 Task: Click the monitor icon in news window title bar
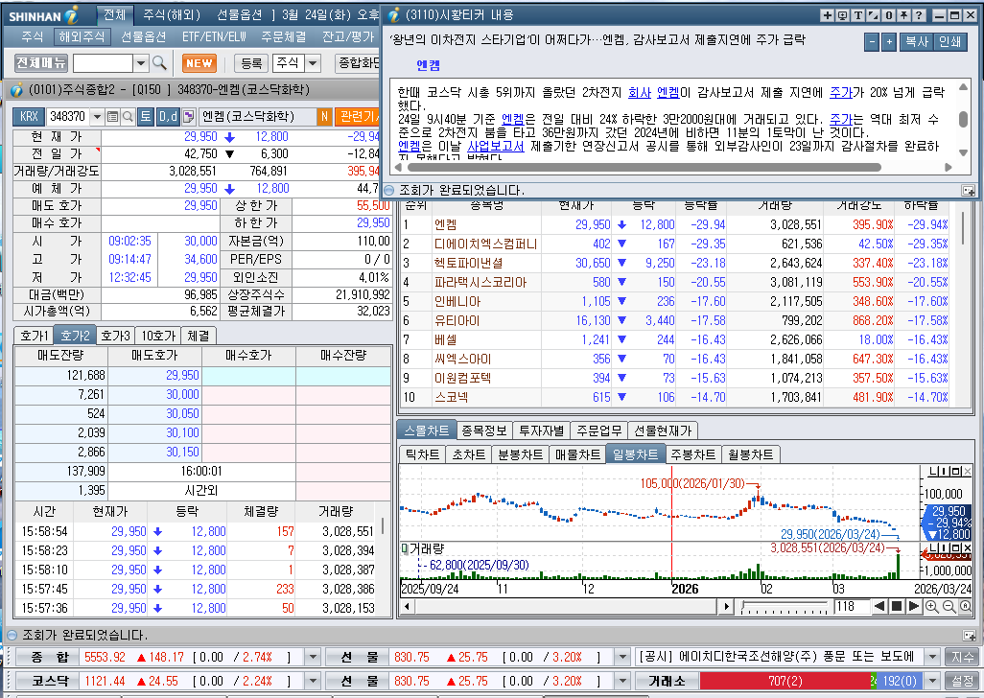843,15
